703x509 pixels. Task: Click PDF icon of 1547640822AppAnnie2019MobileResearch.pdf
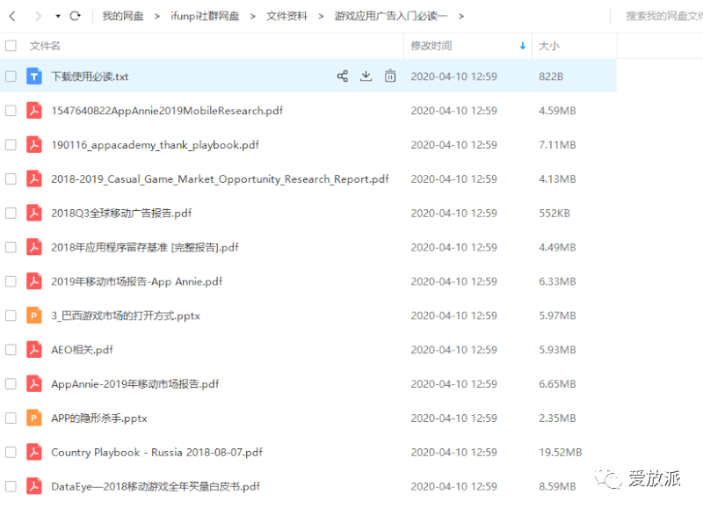pyautogui.click(x=34, y=110)
